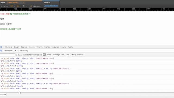Open the Timeline tab
174x98 pixels.
coord(39,47)
